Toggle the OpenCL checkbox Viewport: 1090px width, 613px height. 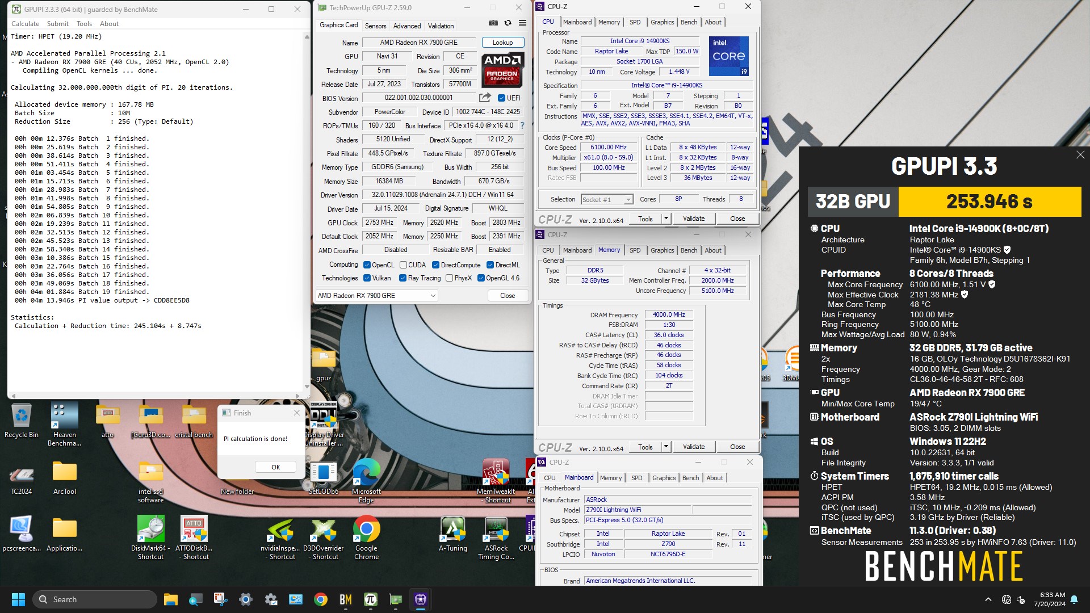point(367,265)
